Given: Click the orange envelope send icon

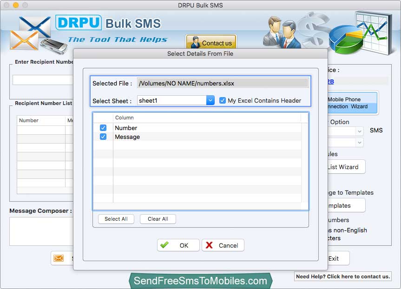Looking at the screenshot, I should 59,258.
